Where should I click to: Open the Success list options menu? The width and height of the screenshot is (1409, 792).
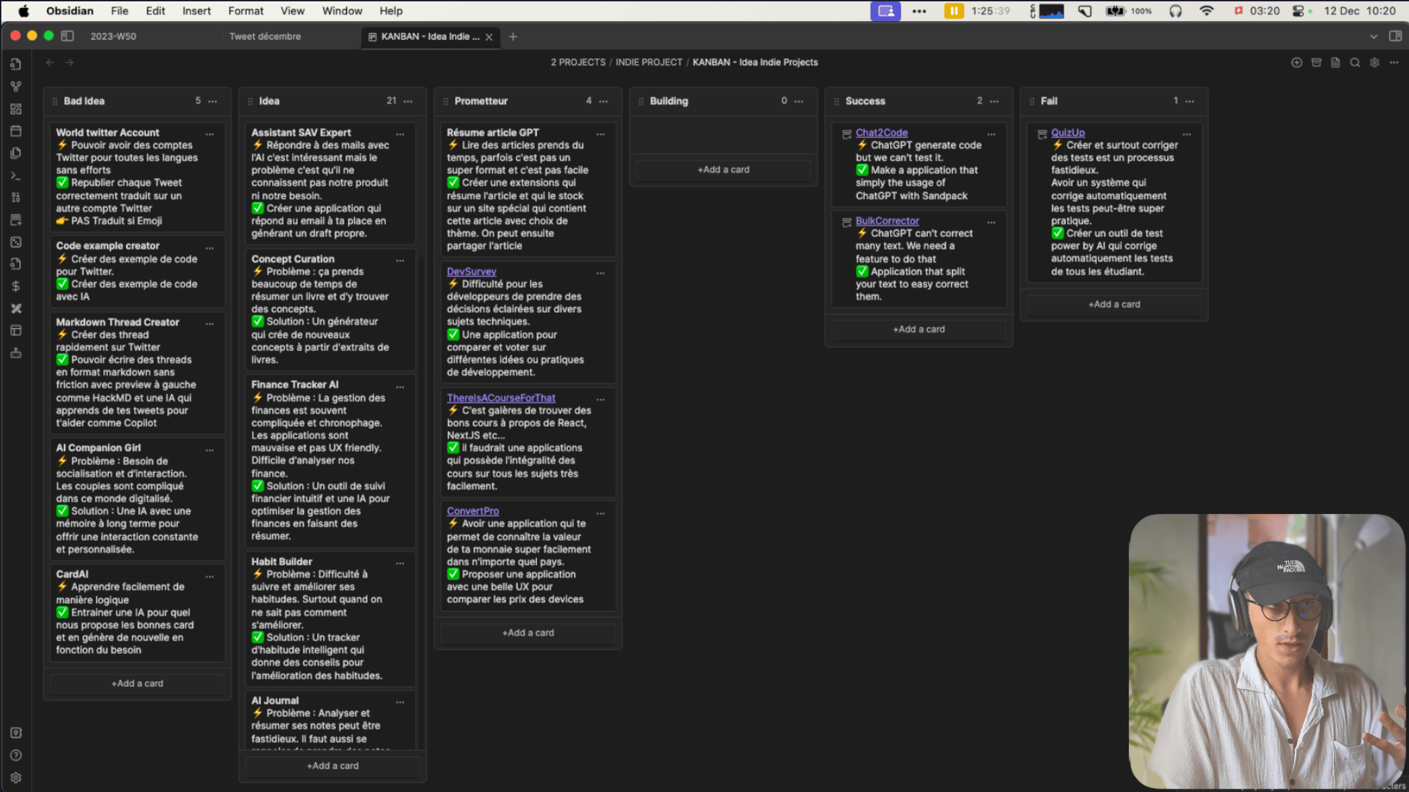(x=994, y=101)
